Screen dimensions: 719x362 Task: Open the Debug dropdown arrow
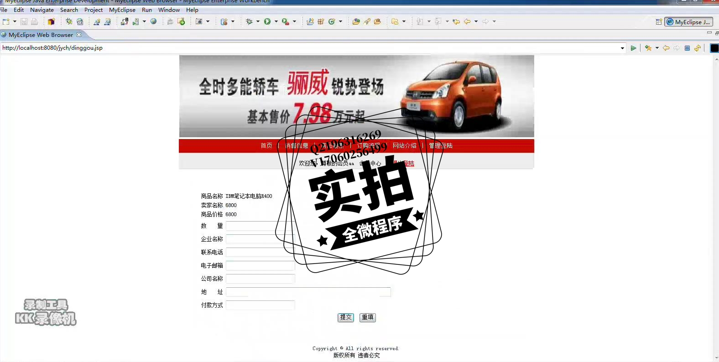pos(258,21)
